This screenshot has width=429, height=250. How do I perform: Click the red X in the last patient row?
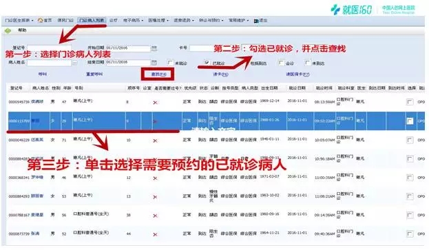pos(155,234)
